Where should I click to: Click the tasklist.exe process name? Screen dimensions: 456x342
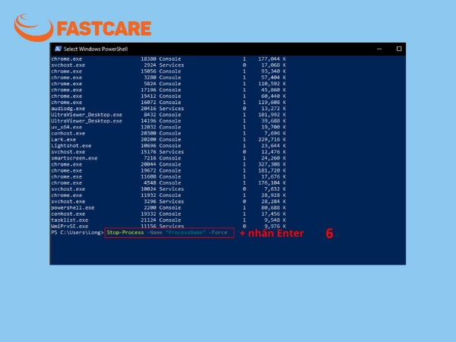pyautogui.click(x=69, y=220)
